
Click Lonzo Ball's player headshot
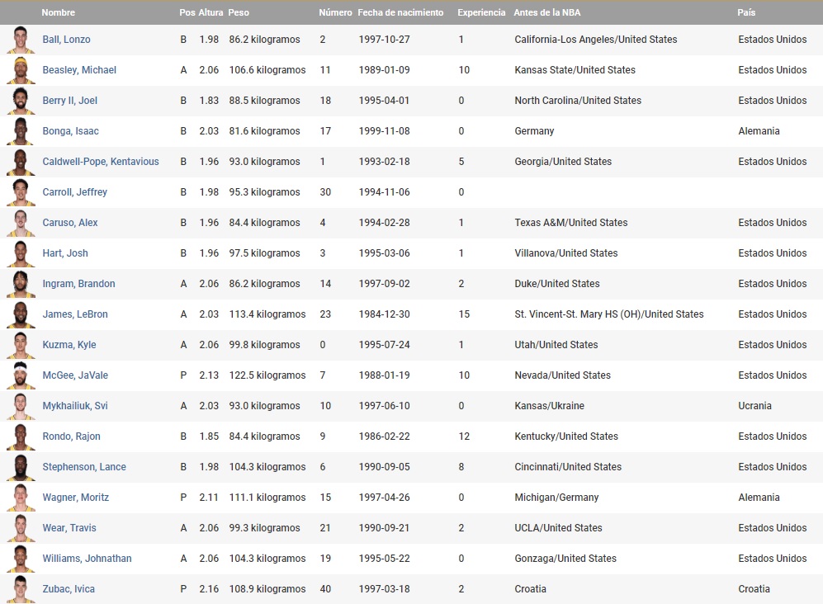coord(21,40)
